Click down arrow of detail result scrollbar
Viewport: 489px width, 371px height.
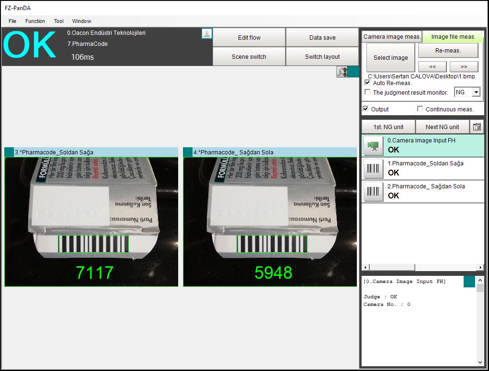click(480, 362)
